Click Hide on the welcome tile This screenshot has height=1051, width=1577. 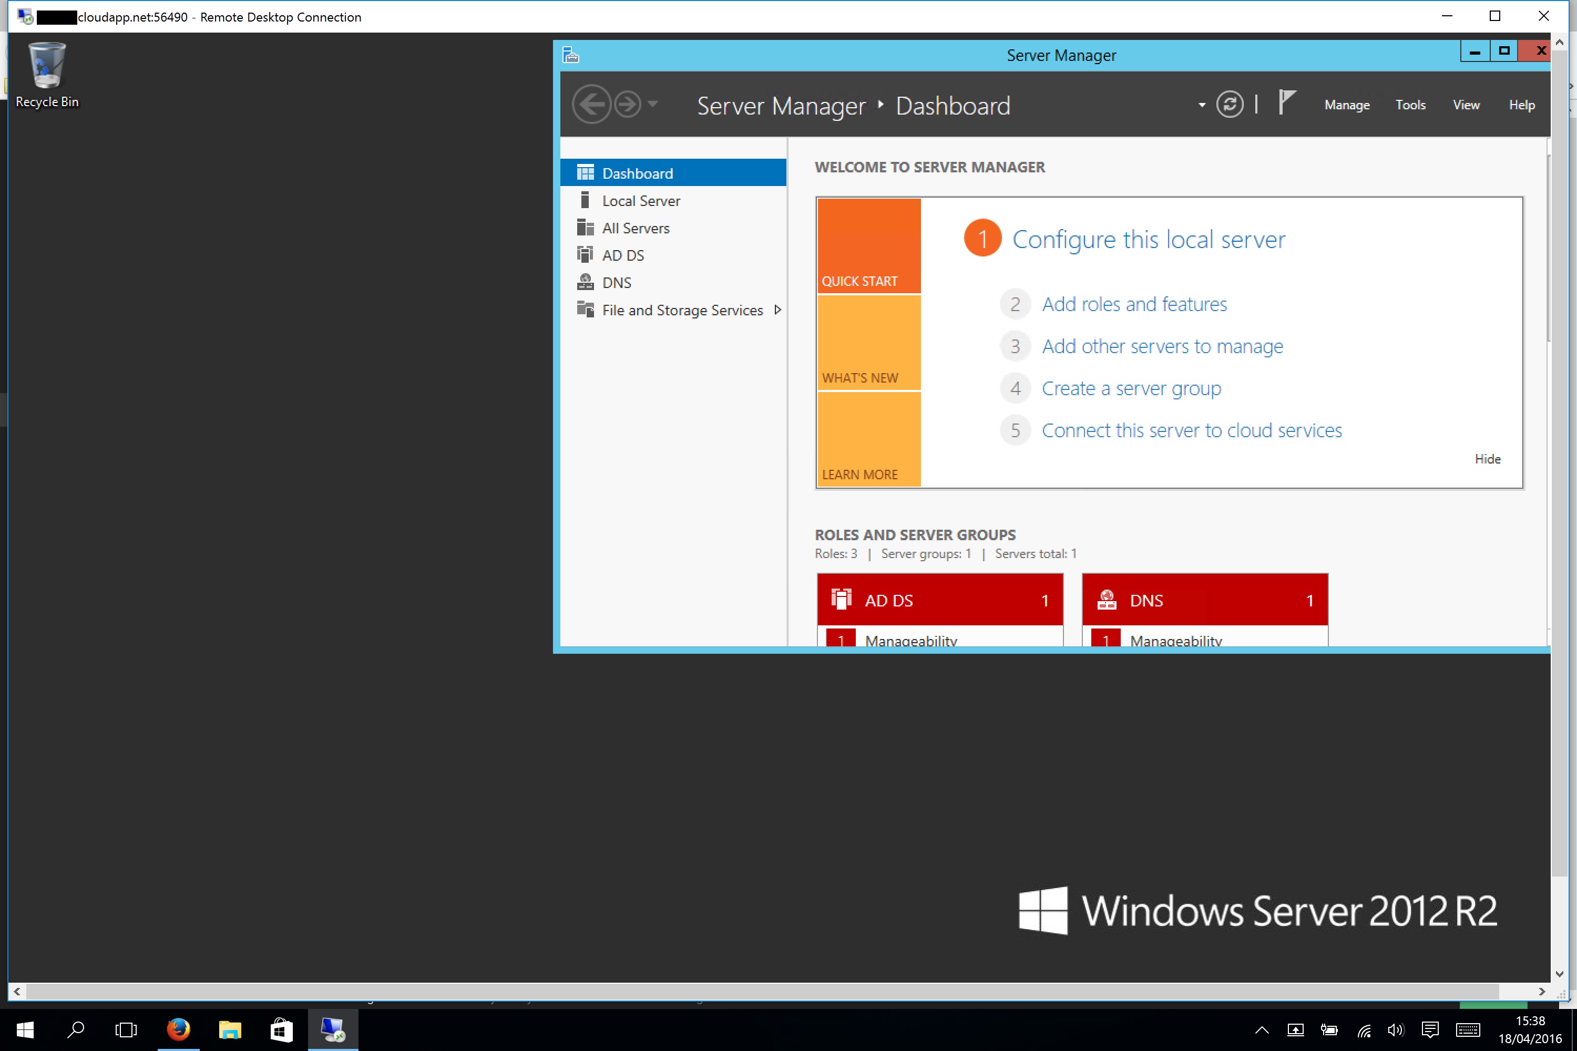point(1487,459)
